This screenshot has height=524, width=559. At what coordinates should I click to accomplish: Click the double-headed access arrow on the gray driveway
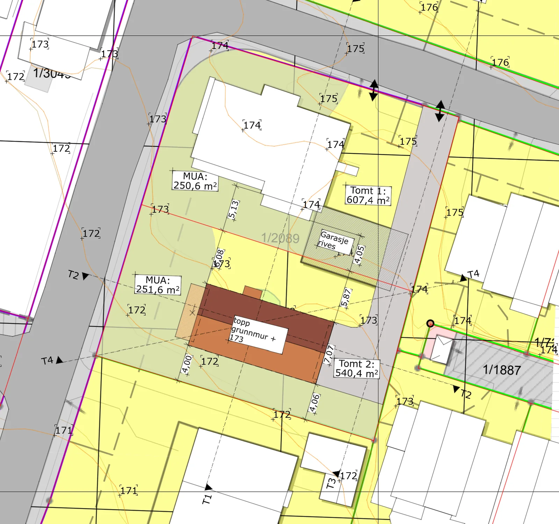(x=440, y=111)
